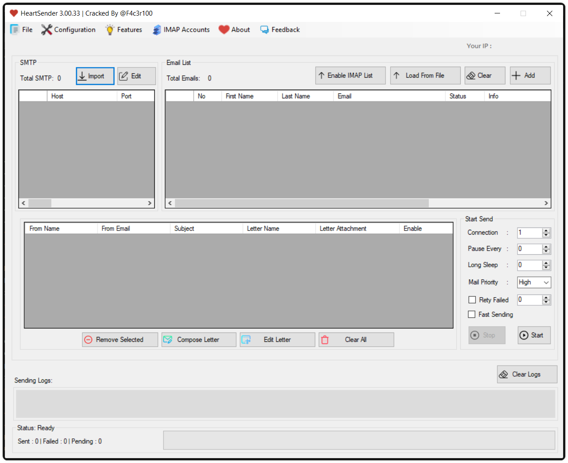Image resolution: width=568 pixels, height=463 pixels.
Task: Clear the email list with the eraser button
Action: (x=485, y=76)
